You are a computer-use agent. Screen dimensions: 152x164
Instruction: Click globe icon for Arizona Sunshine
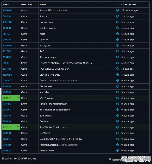pos(117,145)
